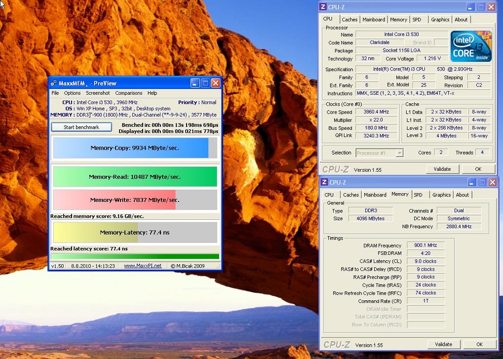Open the File menu in MaxxMEM
The height and width of the screenshot is (359, 503).
[x=55, y=93]
